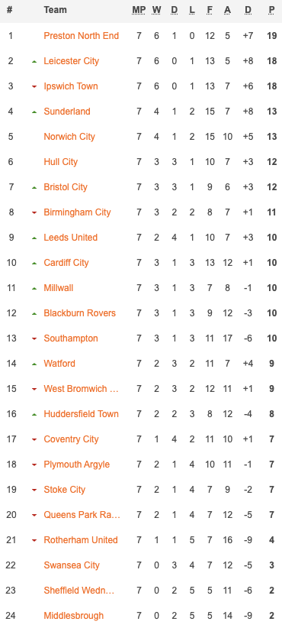Image resolution: width=282 pixels, height=628 pixels.
Task: Click the MP column header
Action: point(139,10)
